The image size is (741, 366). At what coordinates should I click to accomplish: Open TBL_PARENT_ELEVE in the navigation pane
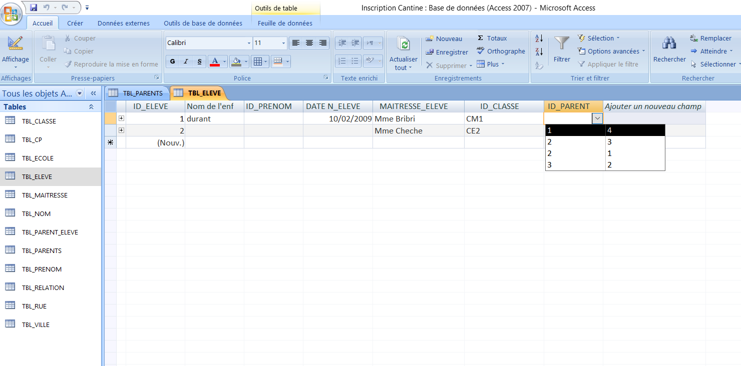pyautogui.click(x=51, y=232)
